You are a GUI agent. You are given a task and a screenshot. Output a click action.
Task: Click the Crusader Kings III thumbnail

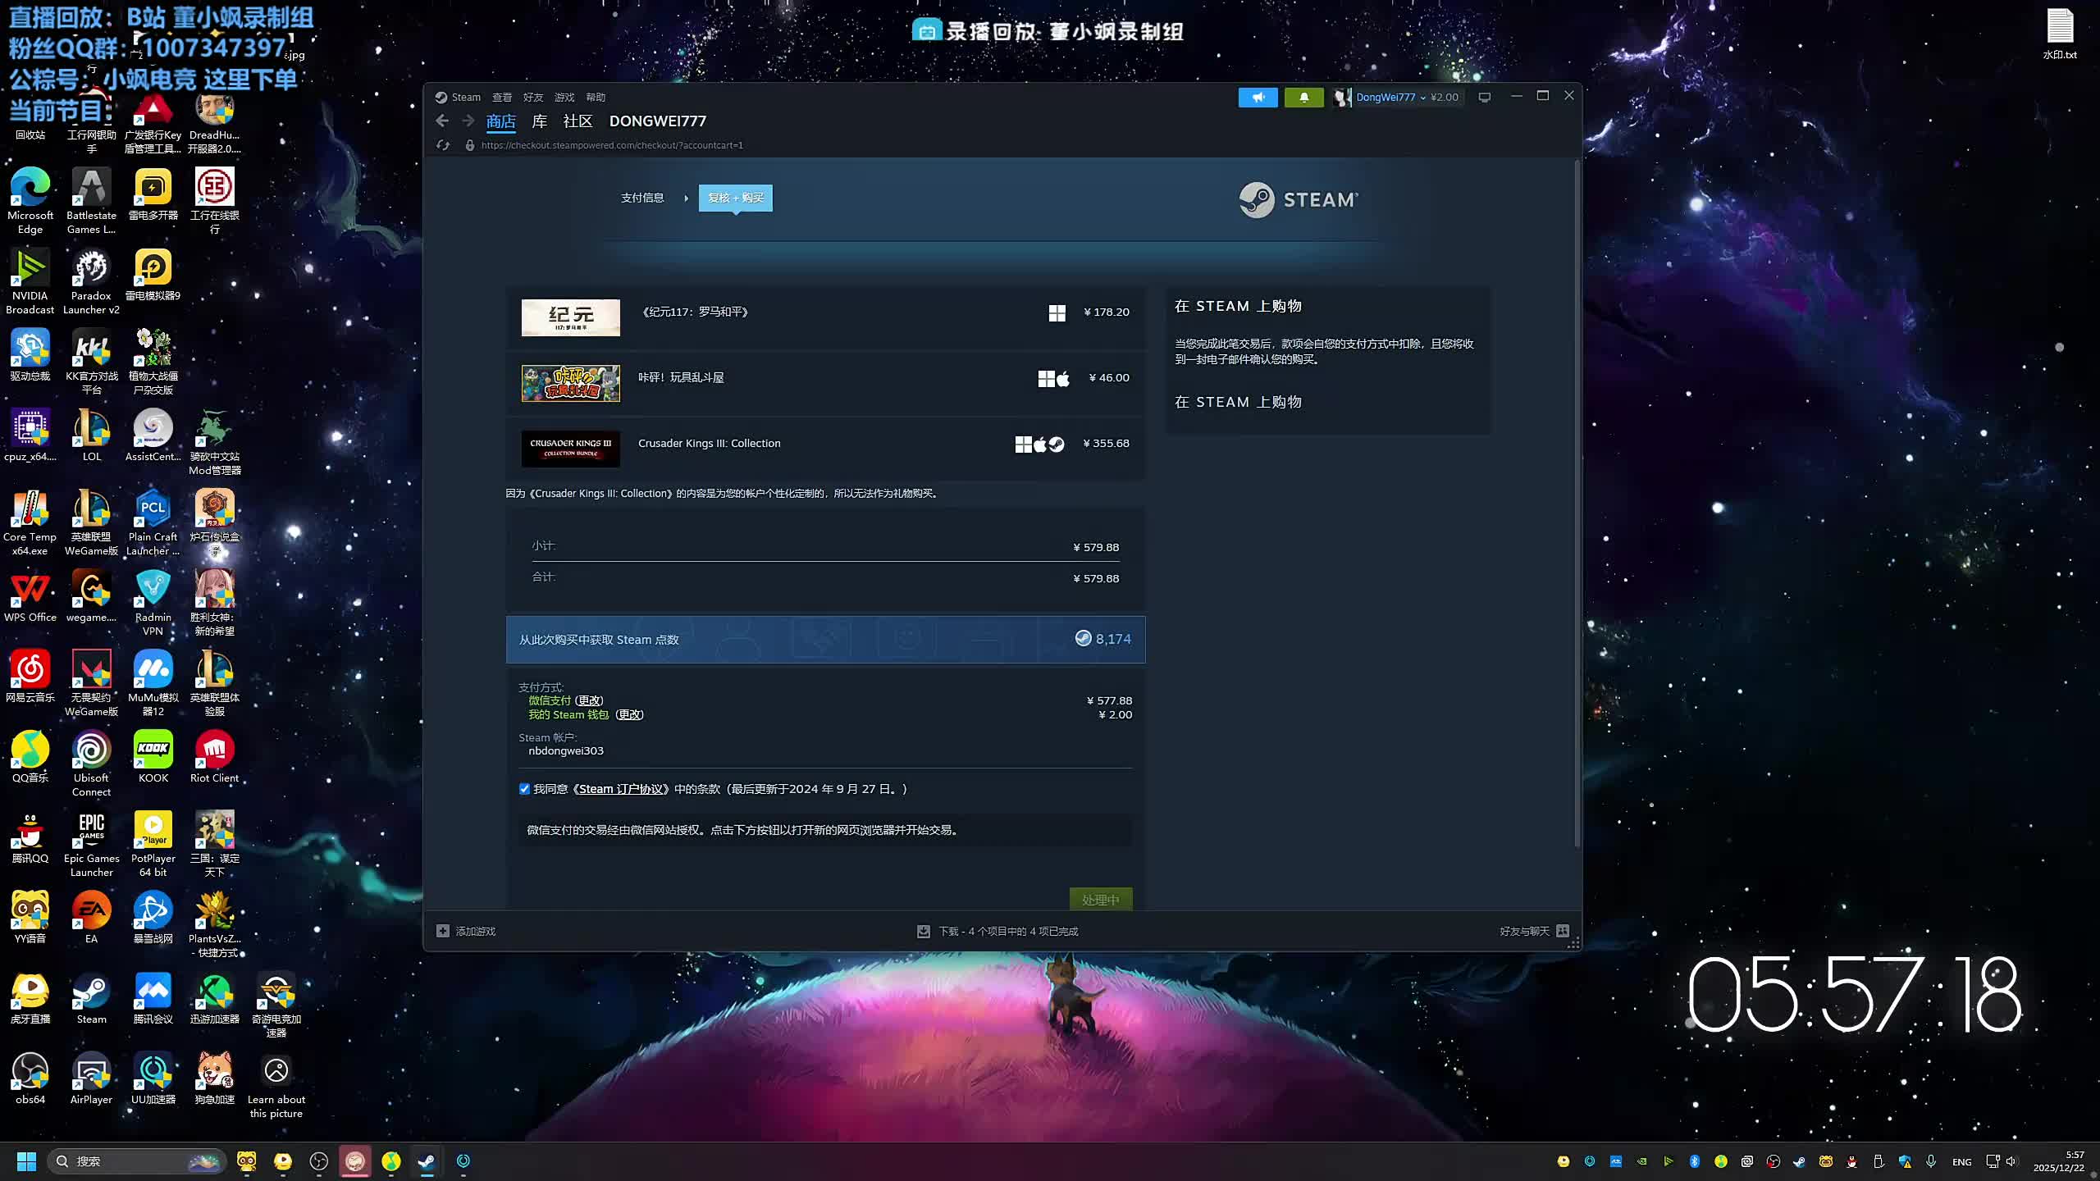coord(571,449)
